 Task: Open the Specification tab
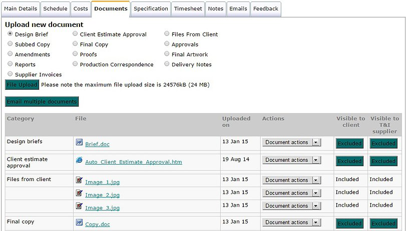[x=151, y=8]
